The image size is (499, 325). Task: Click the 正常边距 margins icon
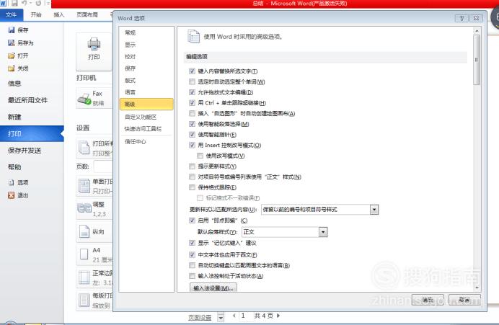pyautogui.click(x=84, y=277)
